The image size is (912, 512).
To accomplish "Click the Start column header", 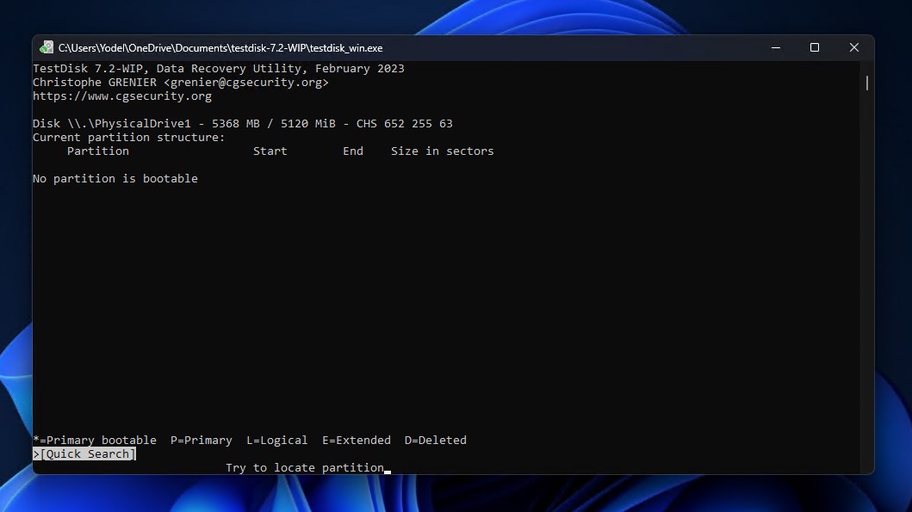I will [270, 151].
